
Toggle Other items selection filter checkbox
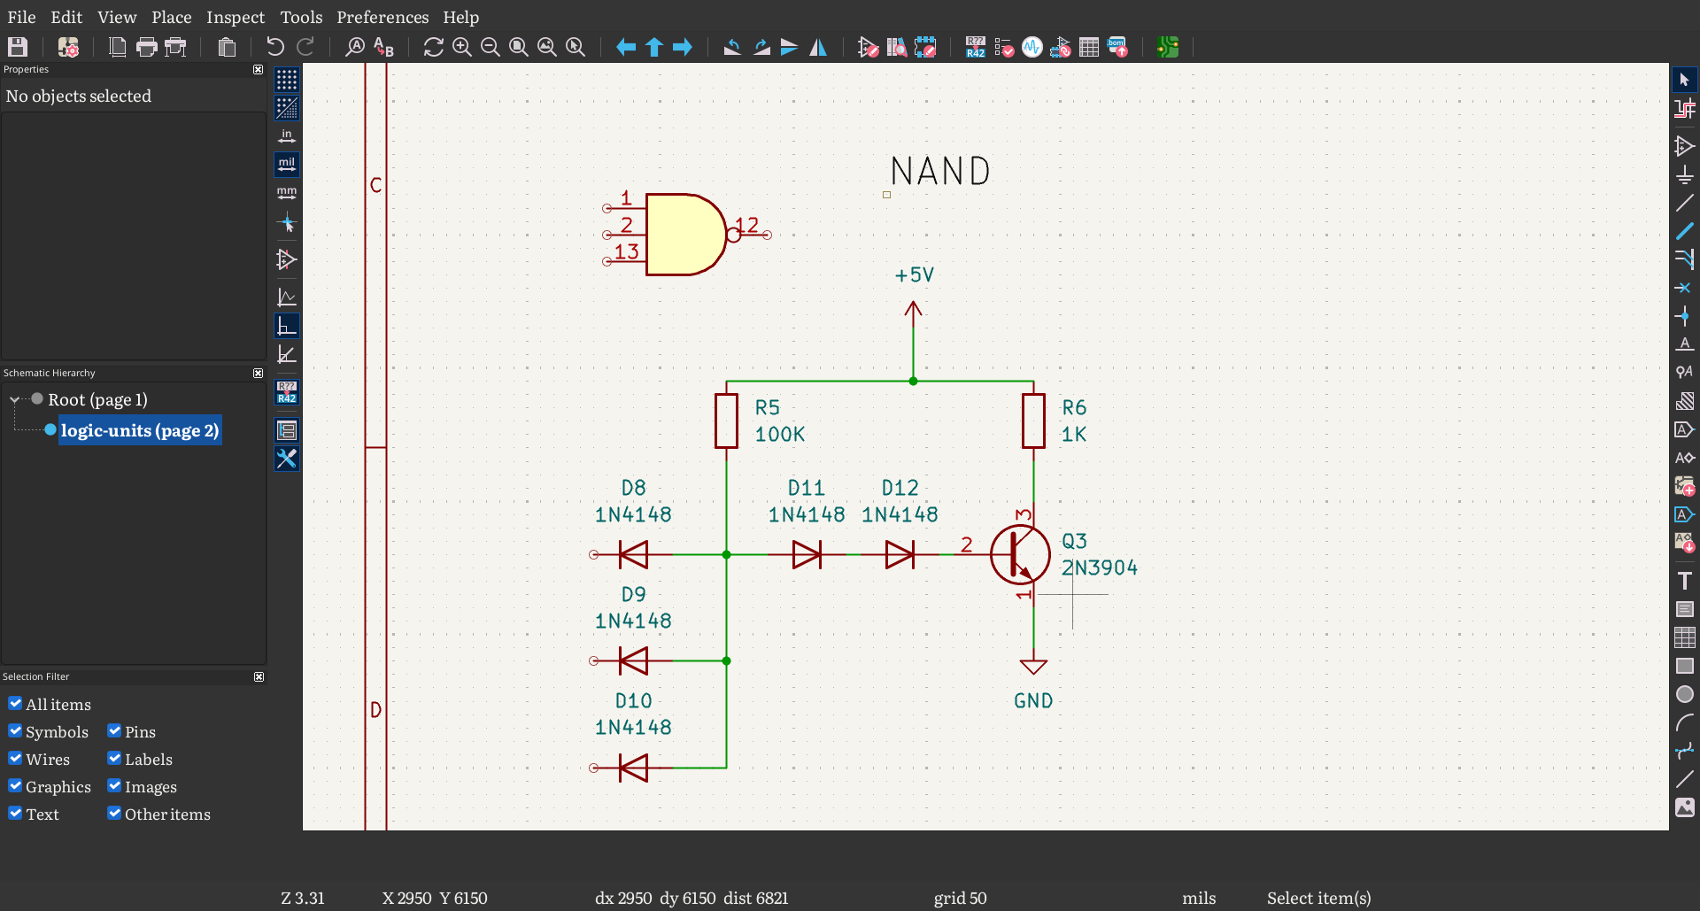[x=114, y=814]
